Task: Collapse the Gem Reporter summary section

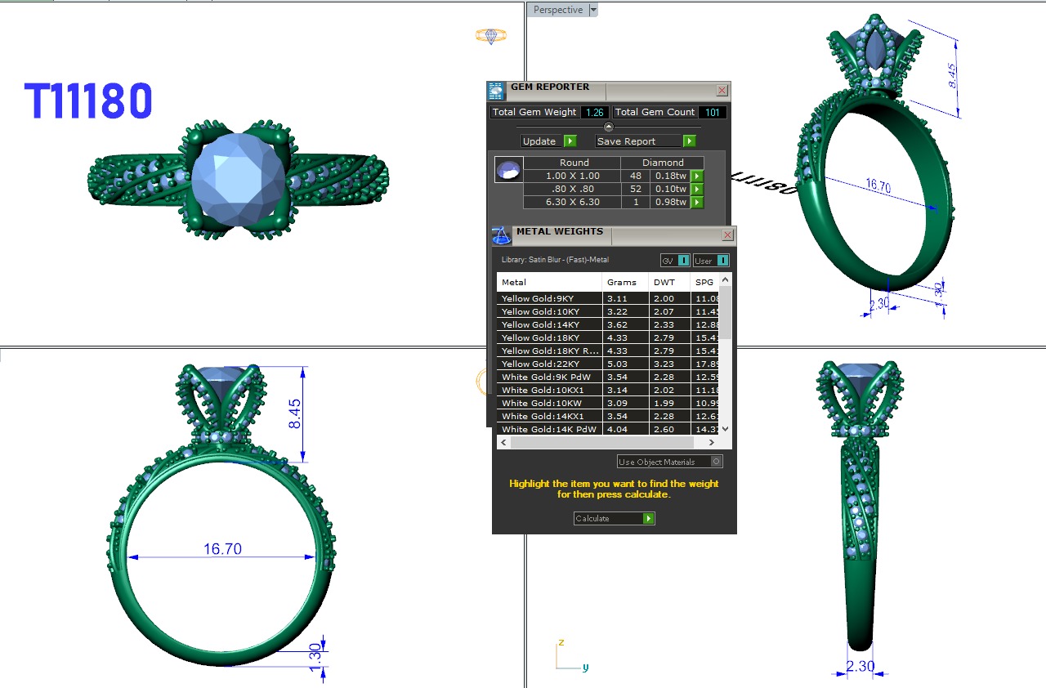Action: pos(608,126)
